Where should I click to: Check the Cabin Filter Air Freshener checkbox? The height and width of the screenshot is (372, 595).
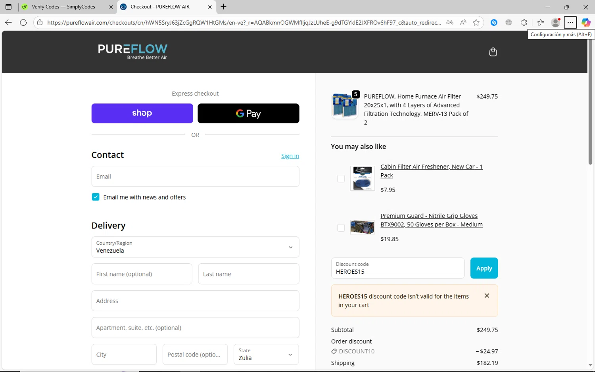click(341, 178)
